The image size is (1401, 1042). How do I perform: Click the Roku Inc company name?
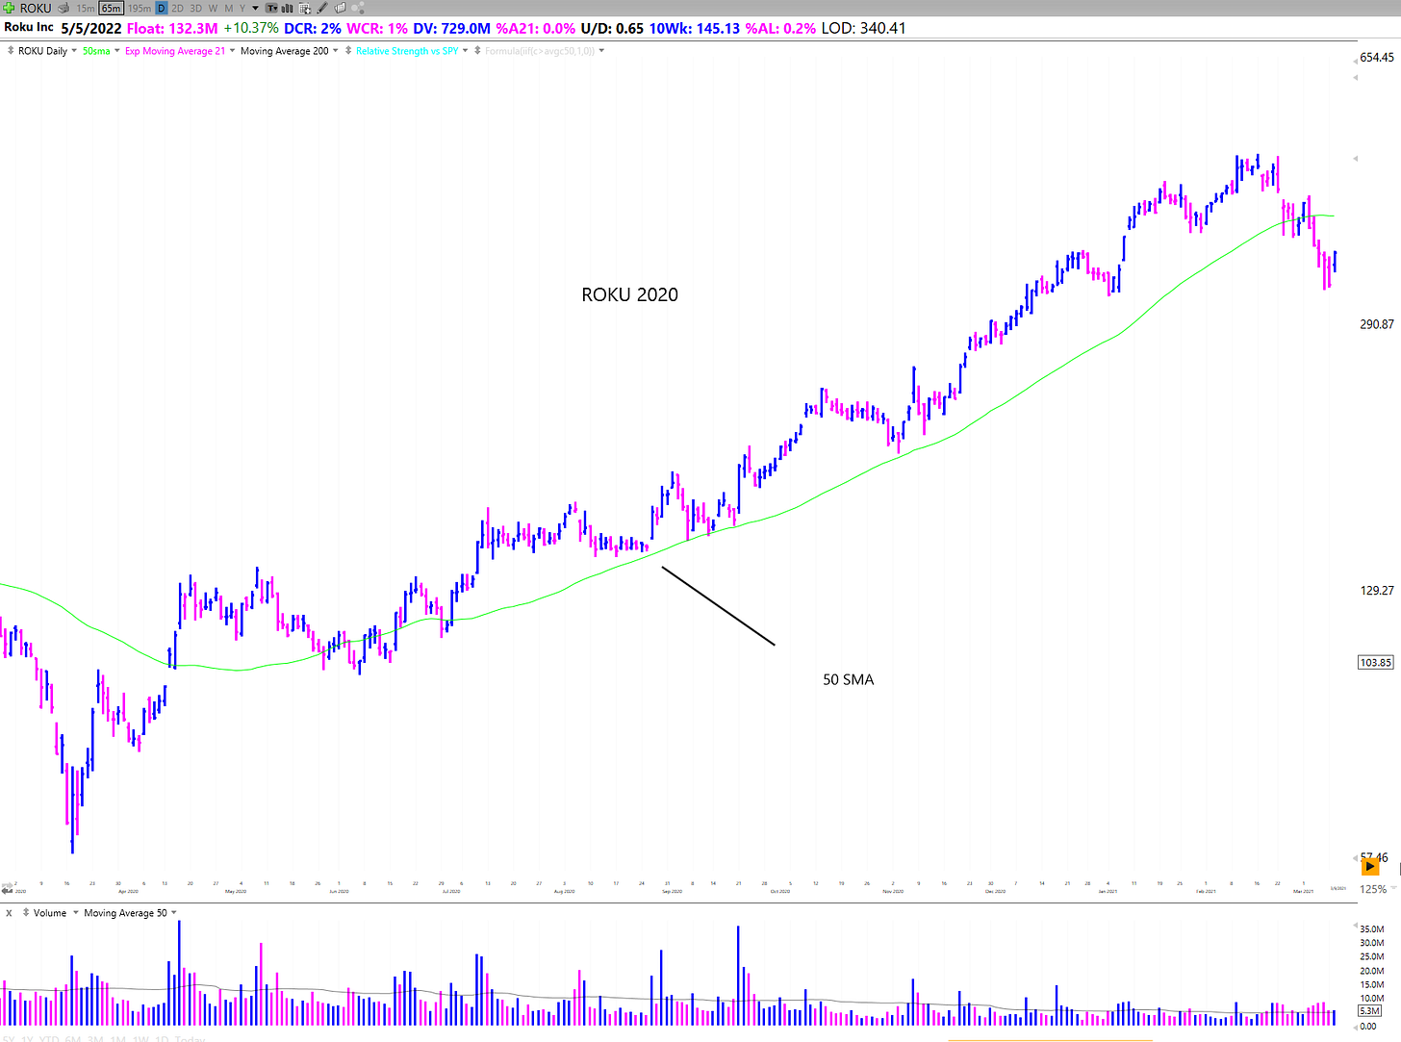point(29,27)
